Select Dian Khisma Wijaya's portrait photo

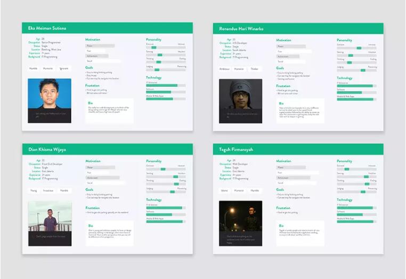50,223
